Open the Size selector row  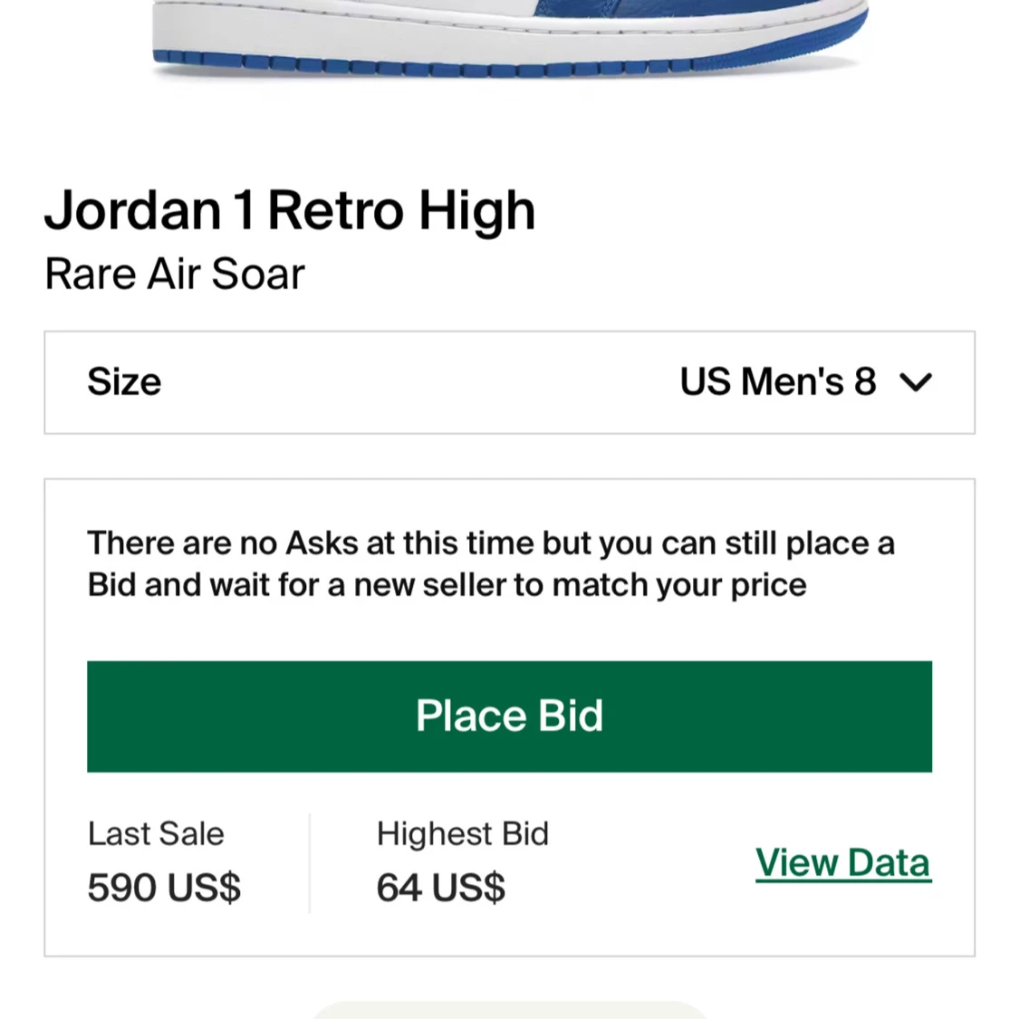tap(509, 382)
